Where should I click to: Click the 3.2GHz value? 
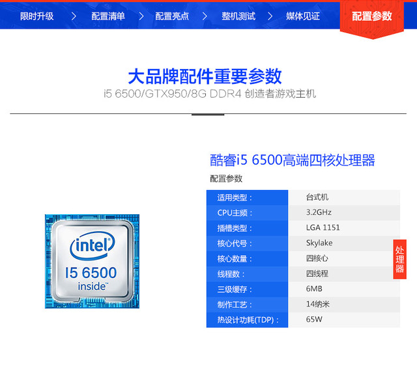(319, 212)
